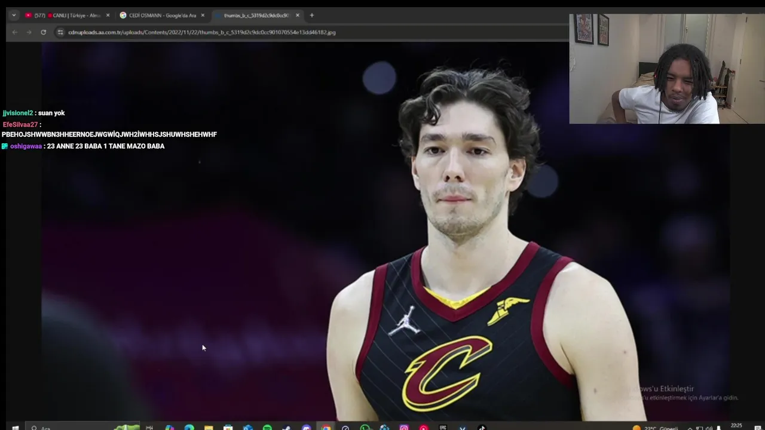765x430 pixels.
Task: Click chat username EfeSilvaa27
Action: pyautogui.click(x=20, y=125)
